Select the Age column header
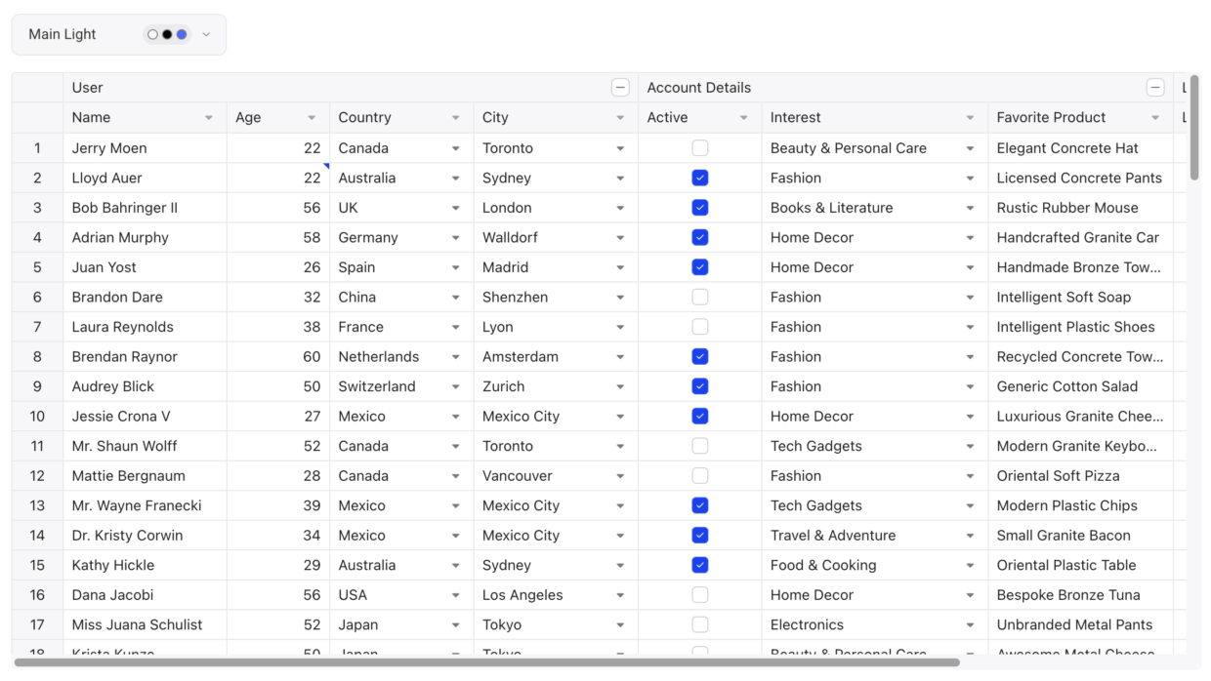 pyautogui.click(x=278, y=118)
